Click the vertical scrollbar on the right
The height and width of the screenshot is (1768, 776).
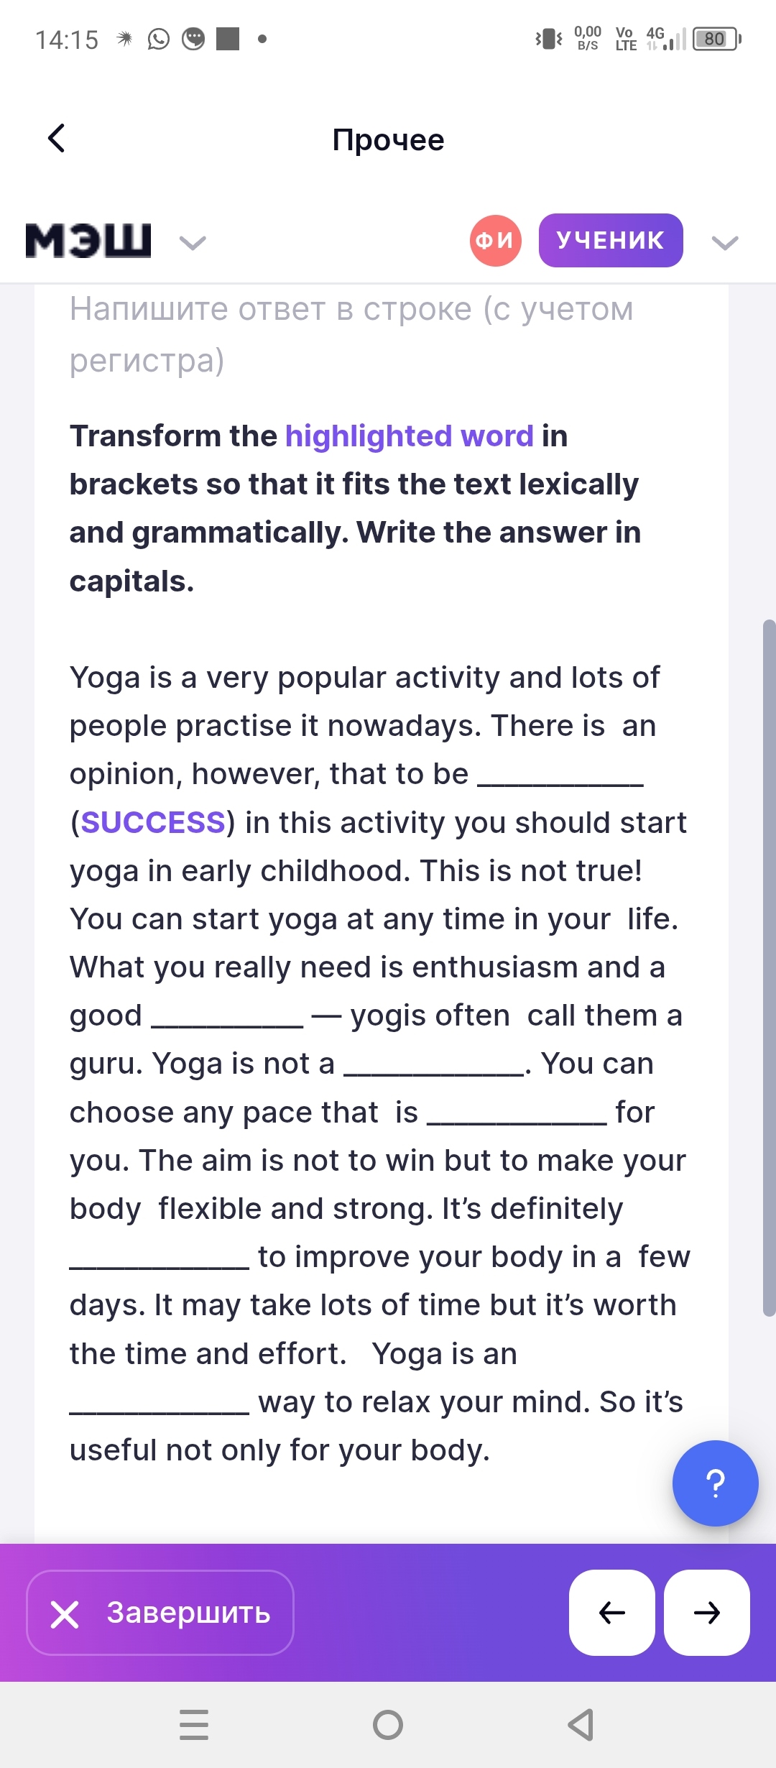tap(769, 967)
